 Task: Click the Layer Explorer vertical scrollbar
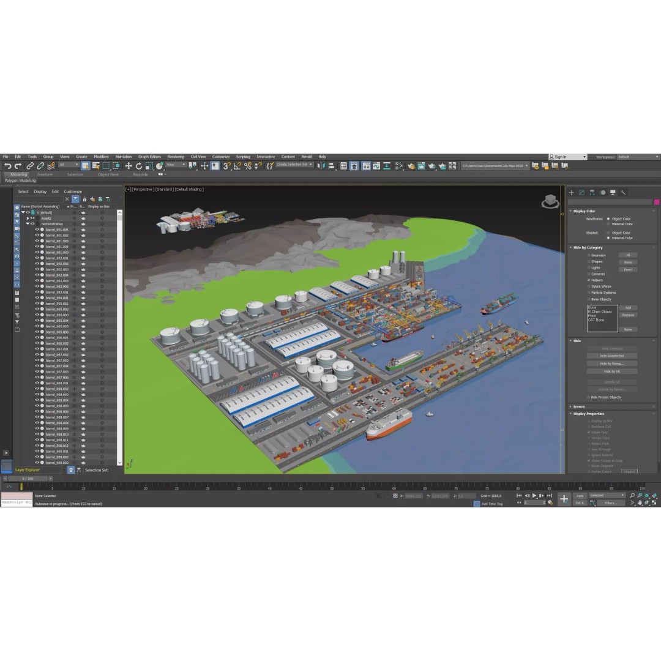[x=120, y=337]
